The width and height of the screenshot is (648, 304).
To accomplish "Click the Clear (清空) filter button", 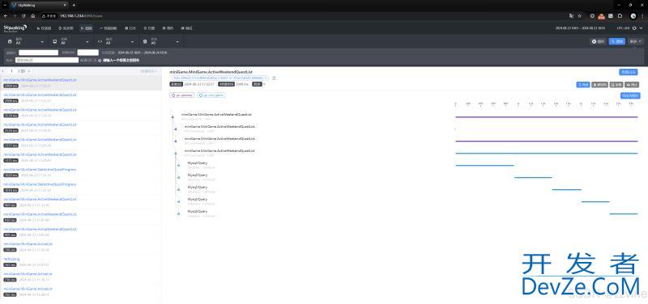I will tap(598, 42).
